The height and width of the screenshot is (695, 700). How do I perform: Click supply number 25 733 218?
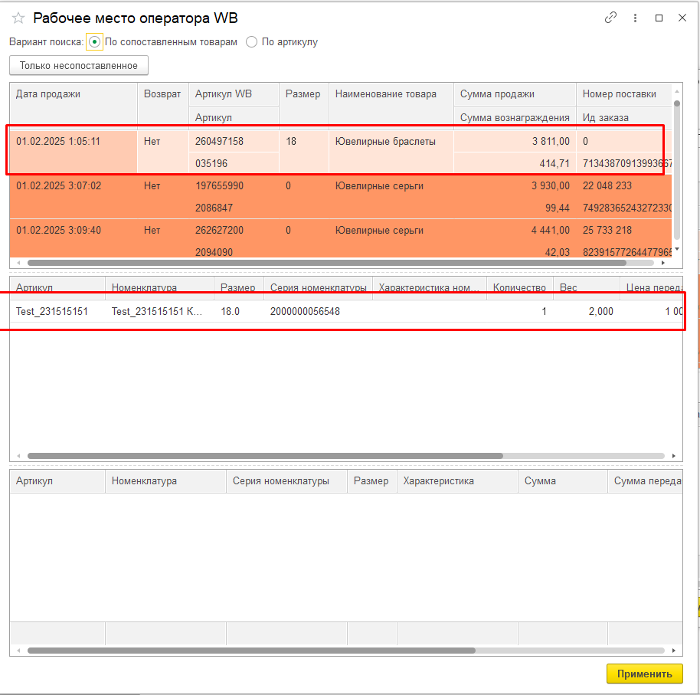(623, 231)
